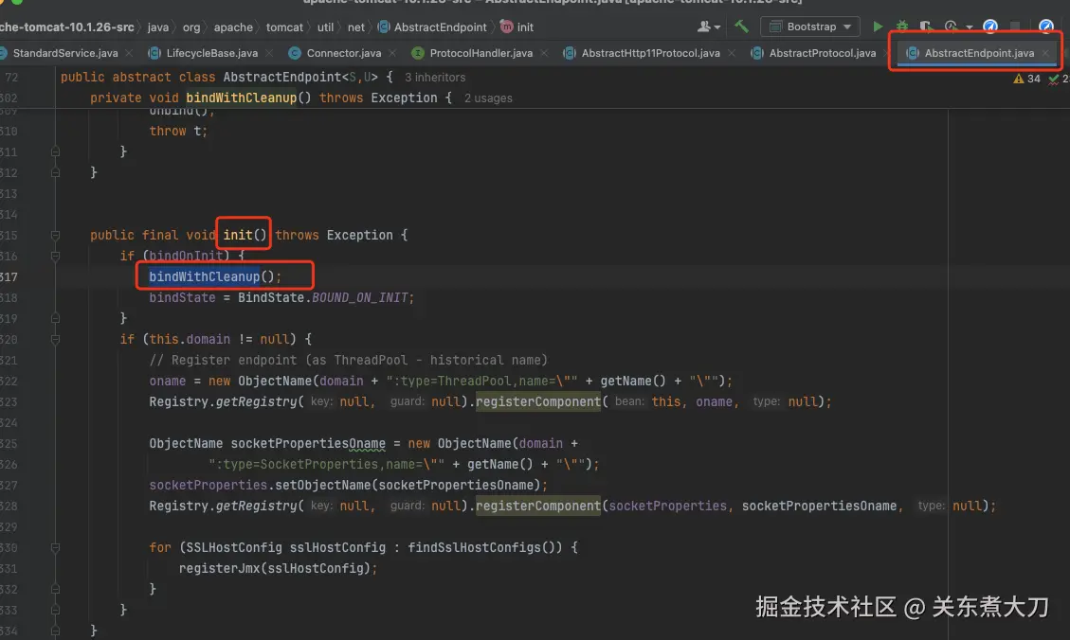Switch to the AbstractHttp11Protocol.java tab
Viewport: 1070px width, 640px height.
coord(649,53)
